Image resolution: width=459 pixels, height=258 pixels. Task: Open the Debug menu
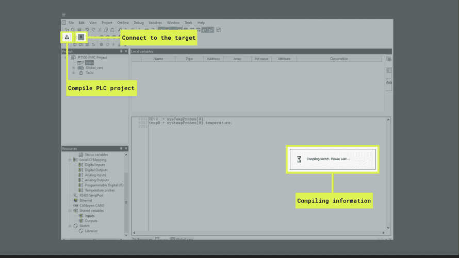tap(138, 23)
